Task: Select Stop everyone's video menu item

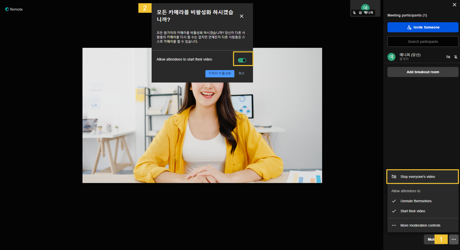Action: coord(423,177)
